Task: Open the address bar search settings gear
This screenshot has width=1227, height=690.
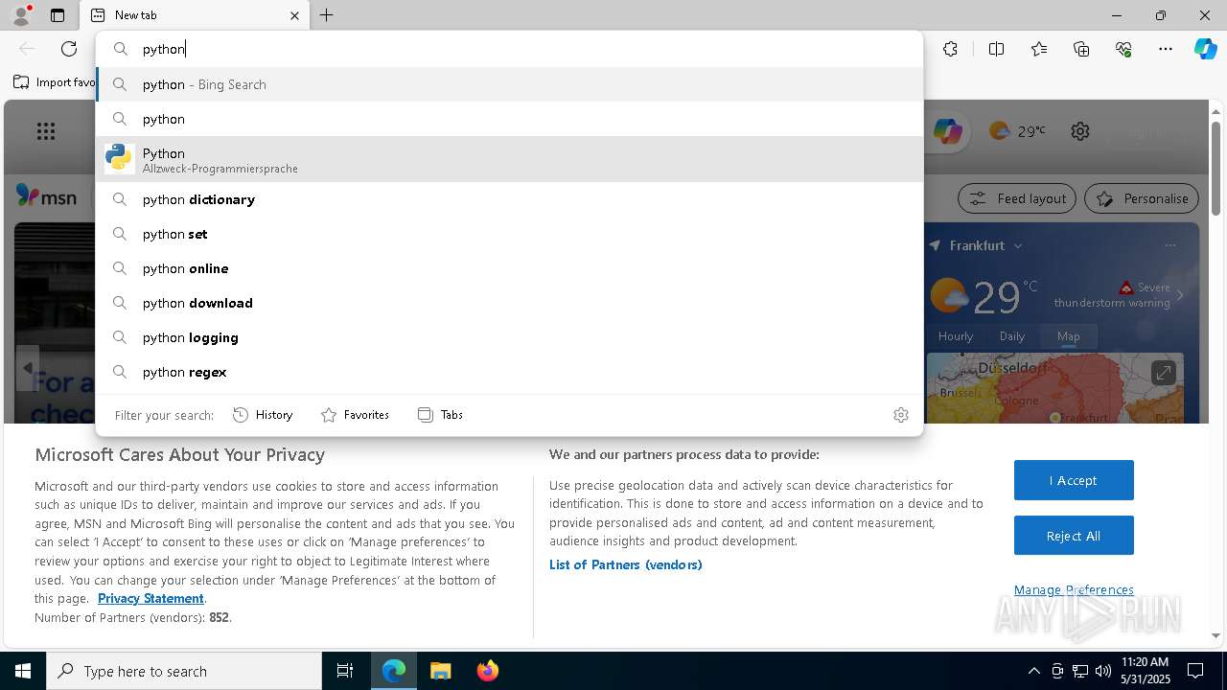Action: pos(900,415)
